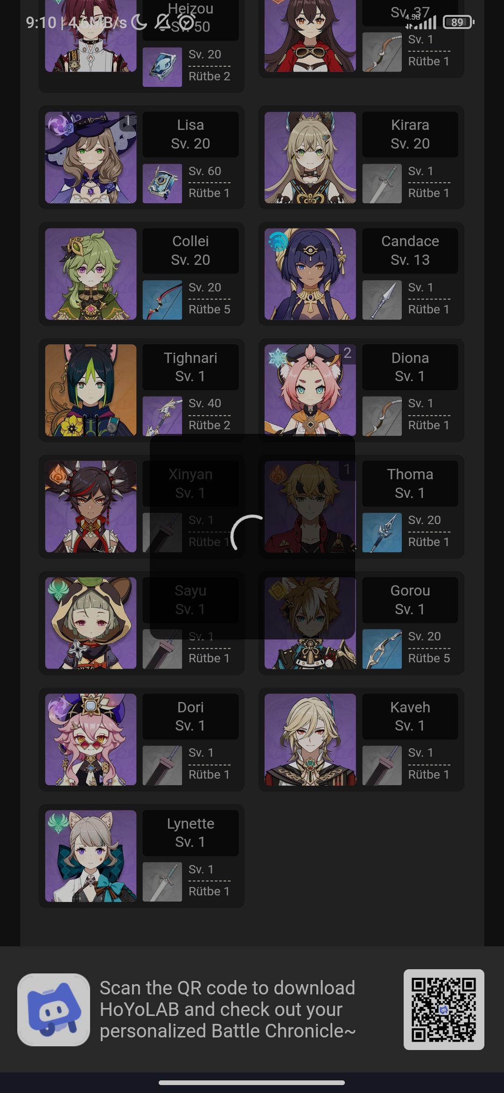Tap Tighnari's level 40 bow icon

pyautogui.click(x=162, y=416)
